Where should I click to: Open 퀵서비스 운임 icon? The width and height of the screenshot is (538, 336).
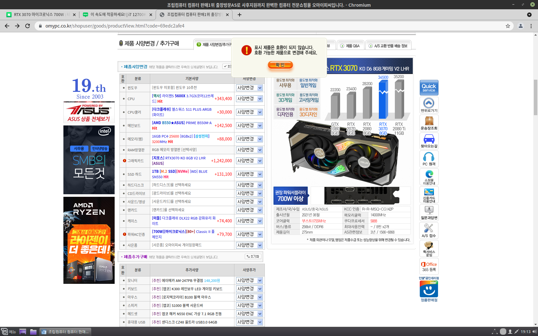(x=429, y=248)
